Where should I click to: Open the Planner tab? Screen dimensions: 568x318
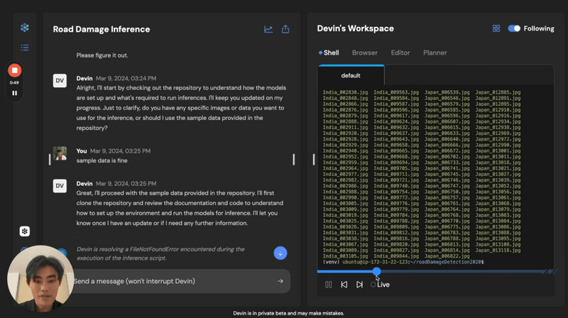coord(435,53)
